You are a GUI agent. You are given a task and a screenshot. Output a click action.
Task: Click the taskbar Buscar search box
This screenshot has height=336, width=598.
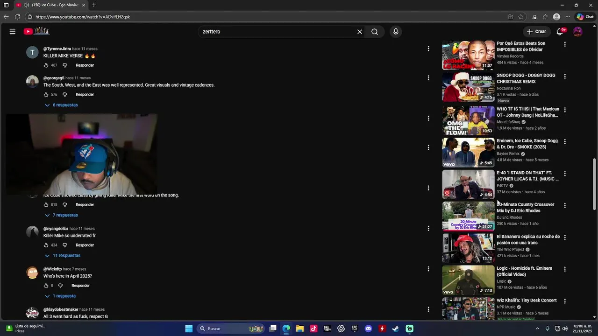[x=231, y=329]
